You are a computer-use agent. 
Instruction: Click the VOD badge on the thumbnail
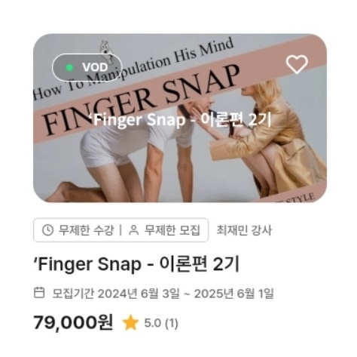87,67
